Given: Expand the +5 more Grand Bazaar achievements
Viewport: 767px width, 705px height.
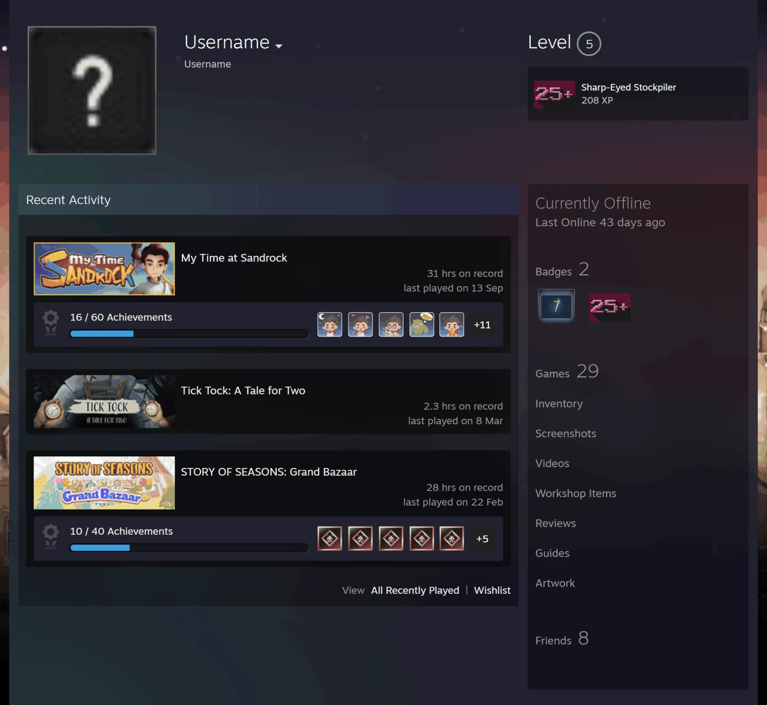Looking at the screenshot, I should (482, 539).
